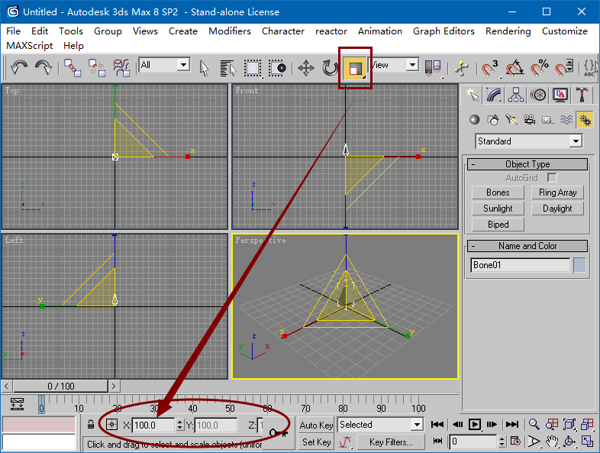
Task: Click the Bone01 name field
Action: (520, 265)
